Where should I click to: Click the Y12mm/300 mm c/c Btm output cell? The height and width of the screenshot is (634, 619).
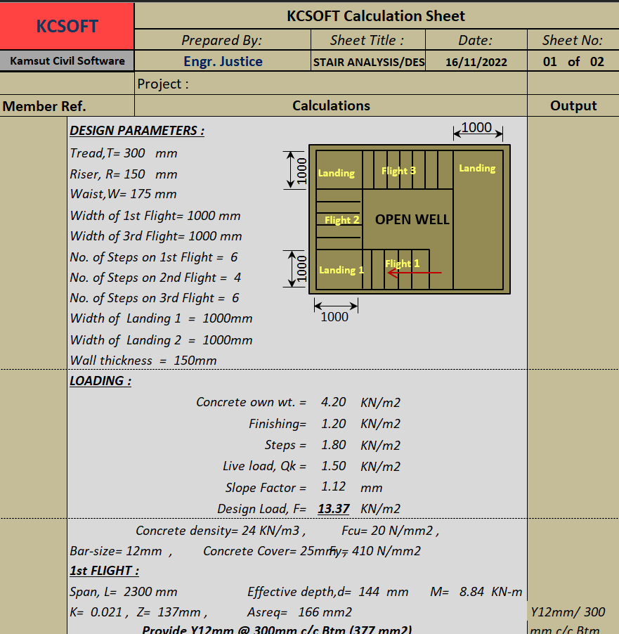click(572, 619)
